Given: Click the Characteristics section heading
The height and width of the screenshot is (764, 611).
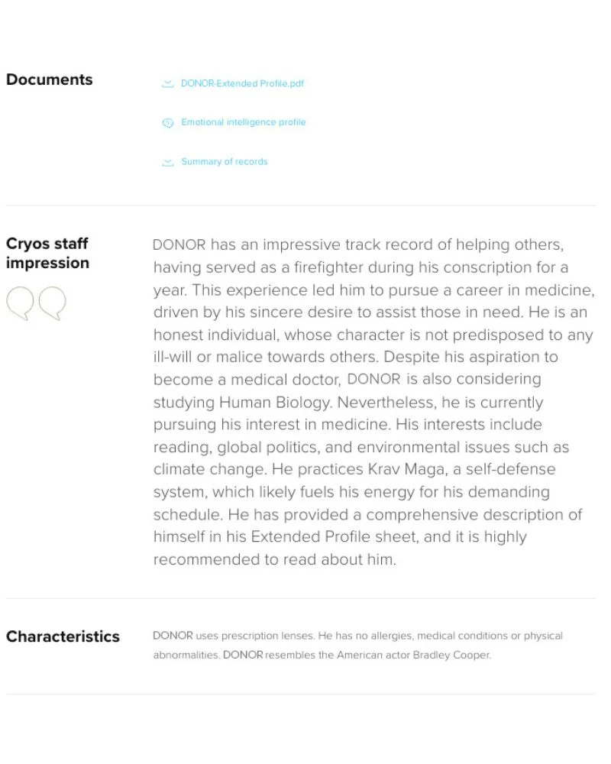Looking at the screenshot, I should pos(63,636).
